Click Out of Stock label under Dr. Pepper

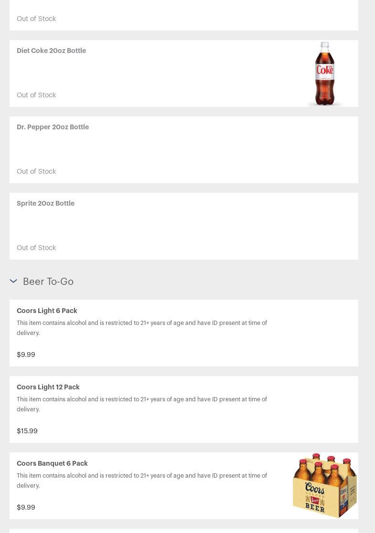tap(36, 171)
